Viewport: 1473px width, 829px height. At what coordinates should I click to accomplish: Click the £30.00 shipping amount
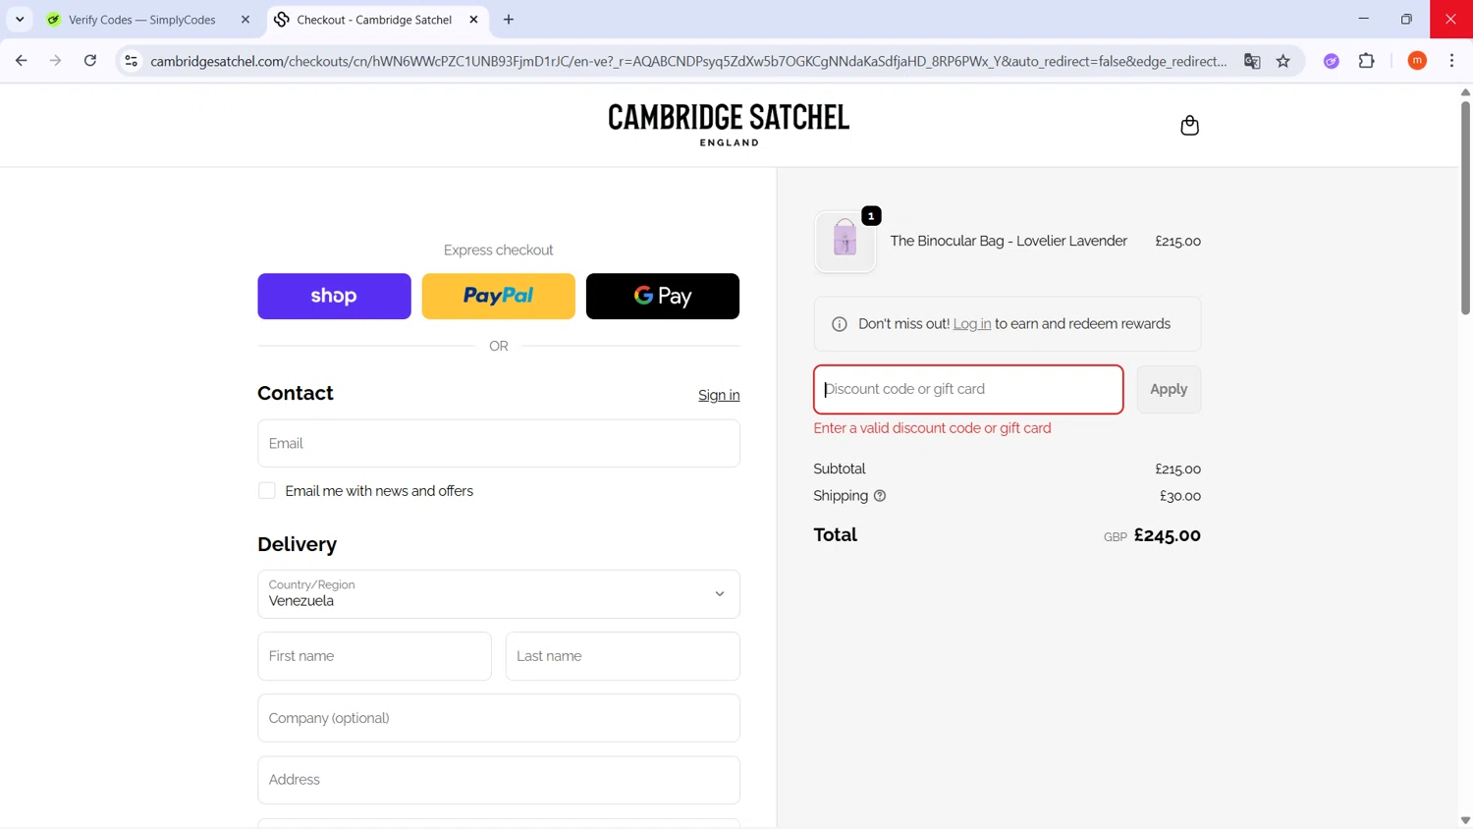pyautogui.click(x=1180, y=496)
